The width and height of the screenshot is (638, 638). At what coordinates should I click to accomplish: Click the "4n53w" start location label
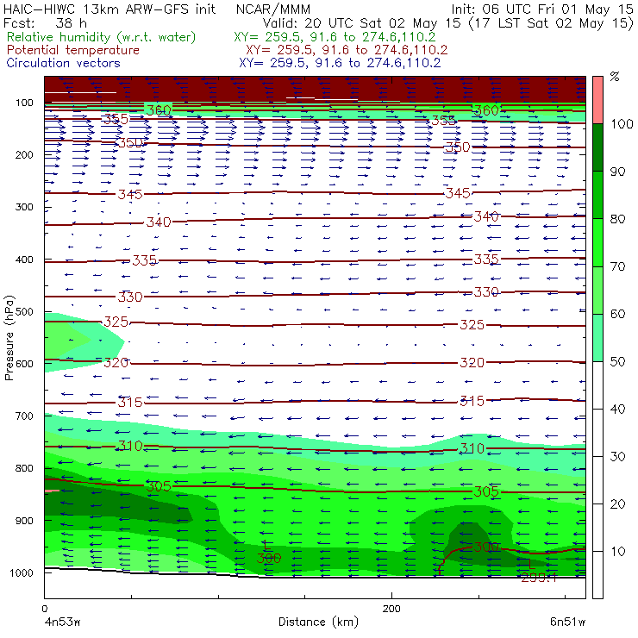(x=62, y=622)
